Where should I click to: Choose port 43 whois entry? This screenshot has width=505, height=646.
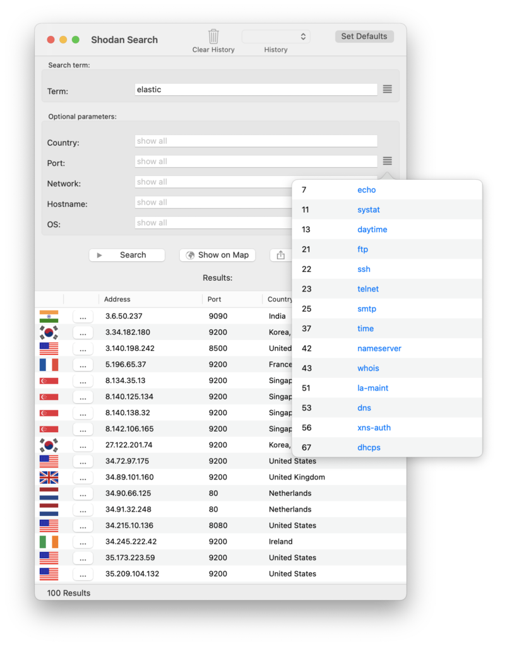[x=387, y=368]
